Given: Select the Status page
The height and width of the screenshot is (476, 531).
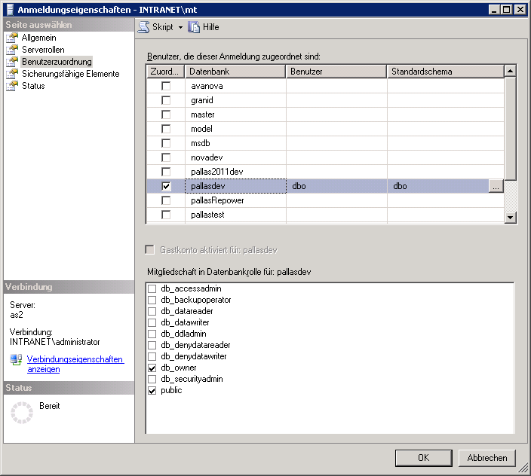Looking at the screenshot, I should coord(33,86).
